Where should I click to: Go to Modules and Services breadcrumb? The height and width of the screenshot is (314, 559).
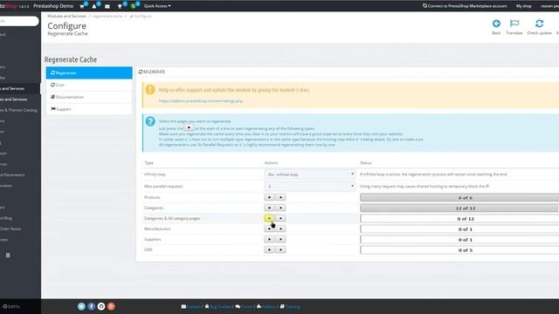(x=66, y=17)
